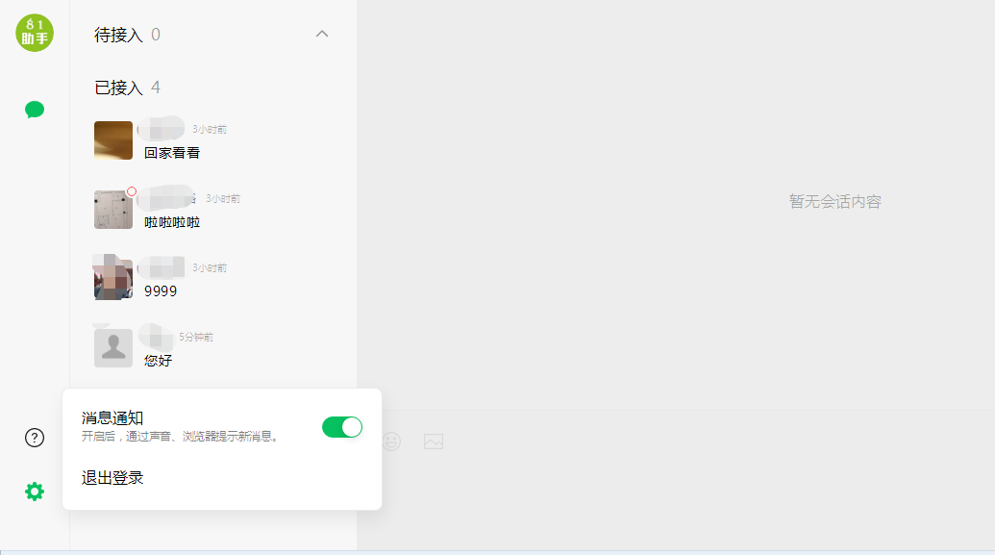Image resolution: width=995 pixels, height=555 pixels.
Task: Click the 消息通知 menu entry label
Action: [x=112, y=417]
